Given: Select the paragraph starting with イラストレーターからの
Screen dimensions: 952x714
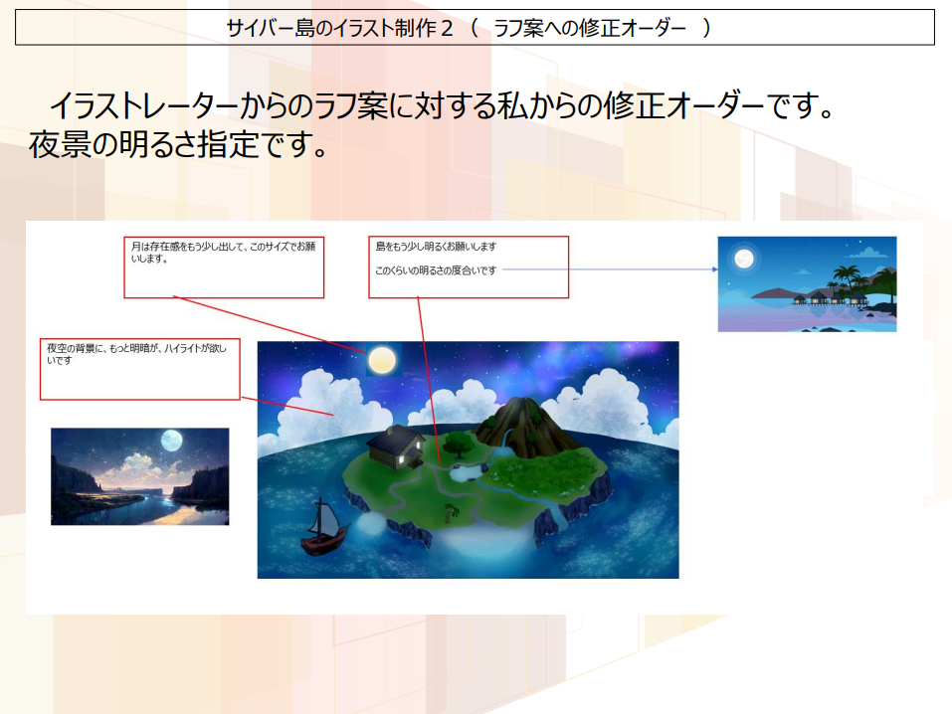Looking at the screenshot, I should (438, 105).
